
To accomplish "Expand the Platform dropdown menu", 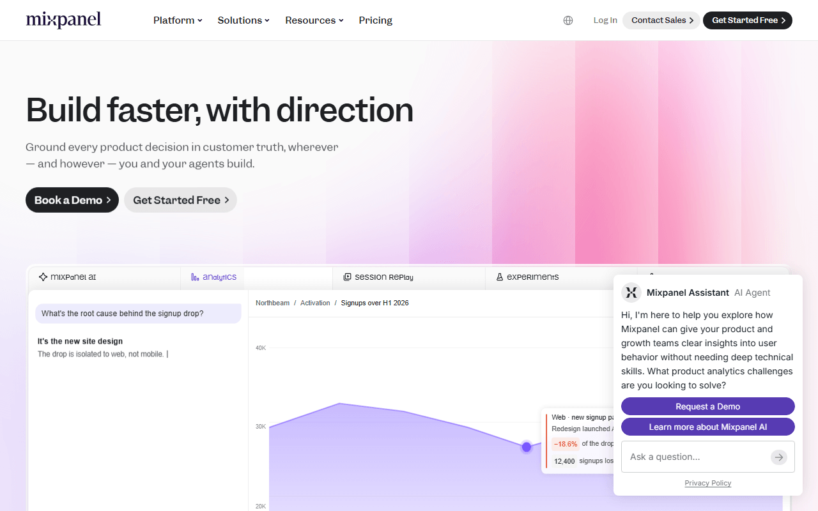I will point(178,20).
